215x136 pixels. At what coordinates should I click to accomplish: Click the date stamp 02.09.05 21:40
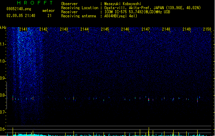pos(21,16)
